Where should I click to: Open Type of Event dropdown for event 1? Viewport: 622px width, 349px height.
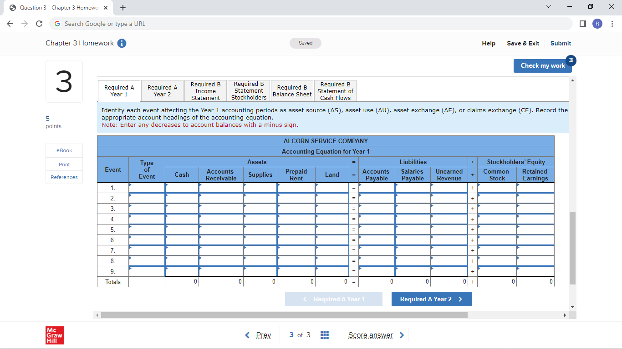(147, 188)
